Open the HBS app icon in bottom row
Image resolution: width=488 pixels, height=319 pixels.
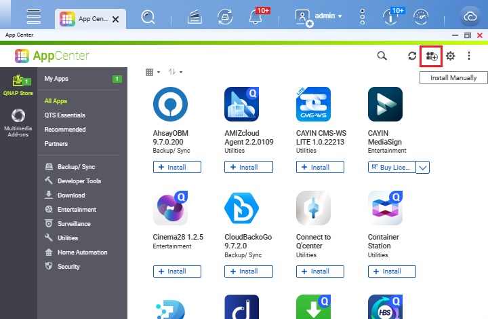point(385,307)
